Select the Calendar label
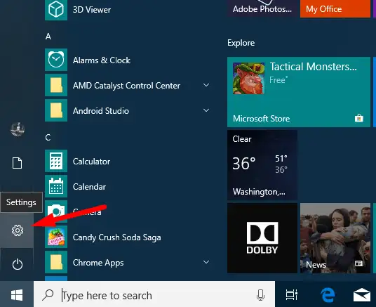The height and width of the screenshot is (307, 376). (90, 187)
